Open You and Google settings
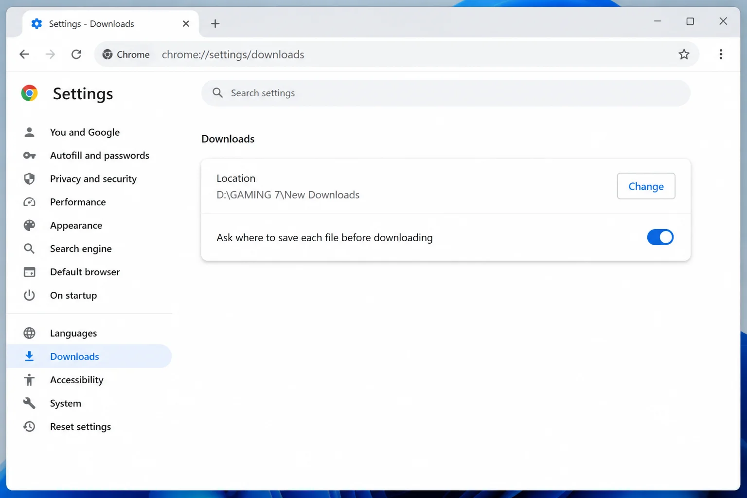 pos(89,132)
